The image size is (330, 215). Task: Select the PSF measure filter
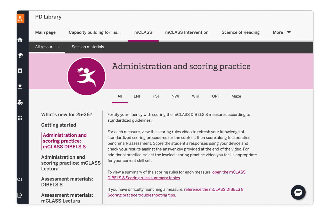[x=156, y=96]
